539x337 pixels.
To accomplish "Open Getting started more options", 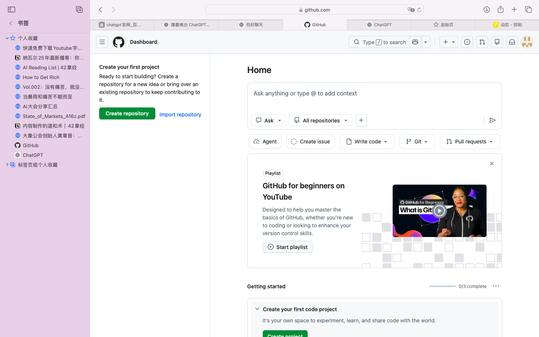I will [496, 286].
